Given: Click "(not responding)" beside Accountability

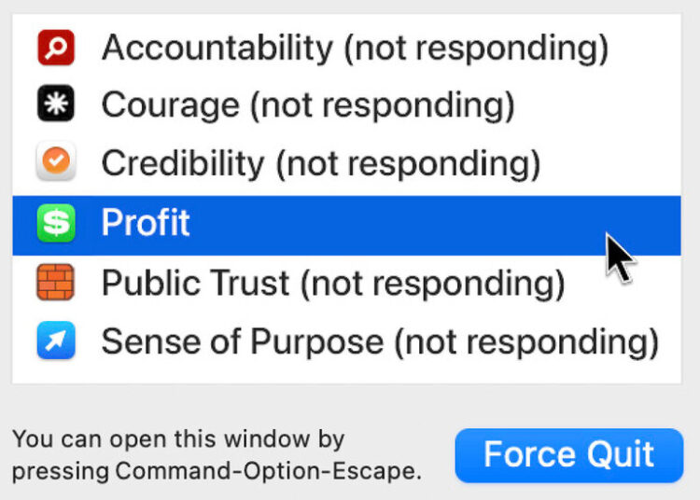Looking at the screenshot, I should click(476, 48).
